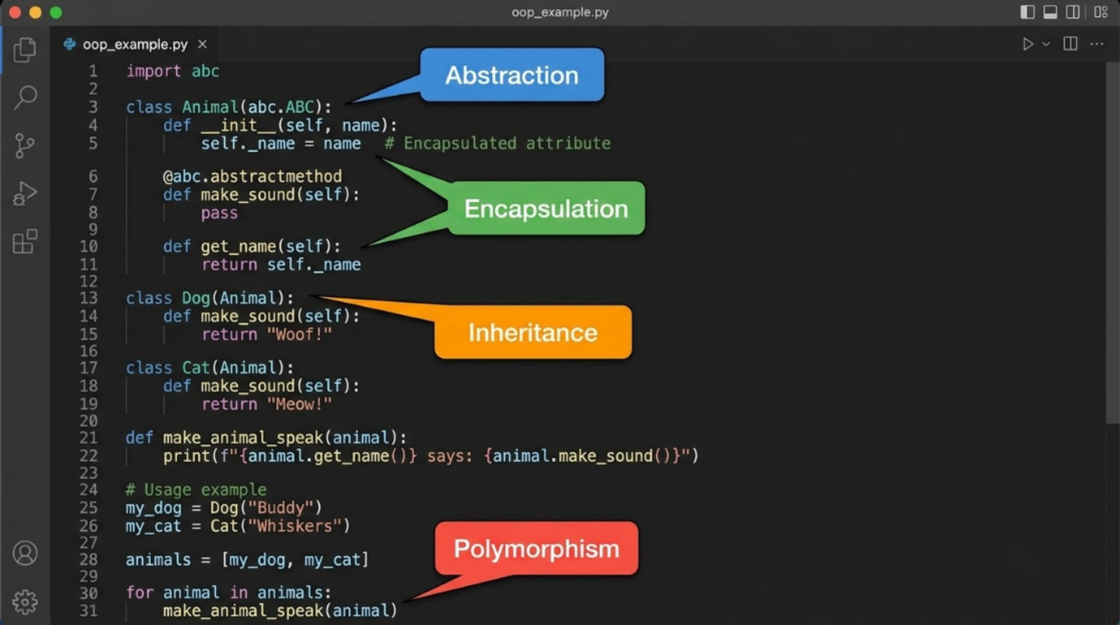
Task: Open the Manage gear icon
Action: 25,602
